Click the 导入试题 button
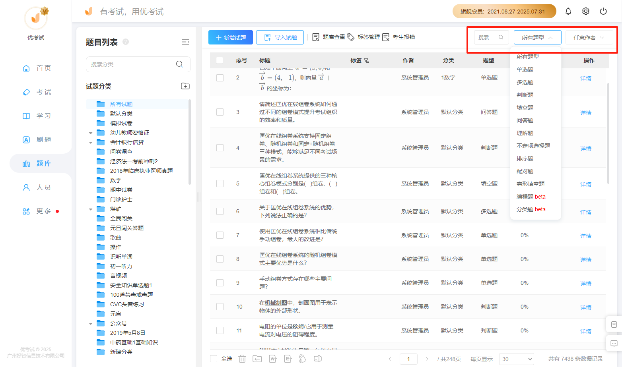Image resolution: width=622 pixels, height=367 pixels. pos(280,37)
